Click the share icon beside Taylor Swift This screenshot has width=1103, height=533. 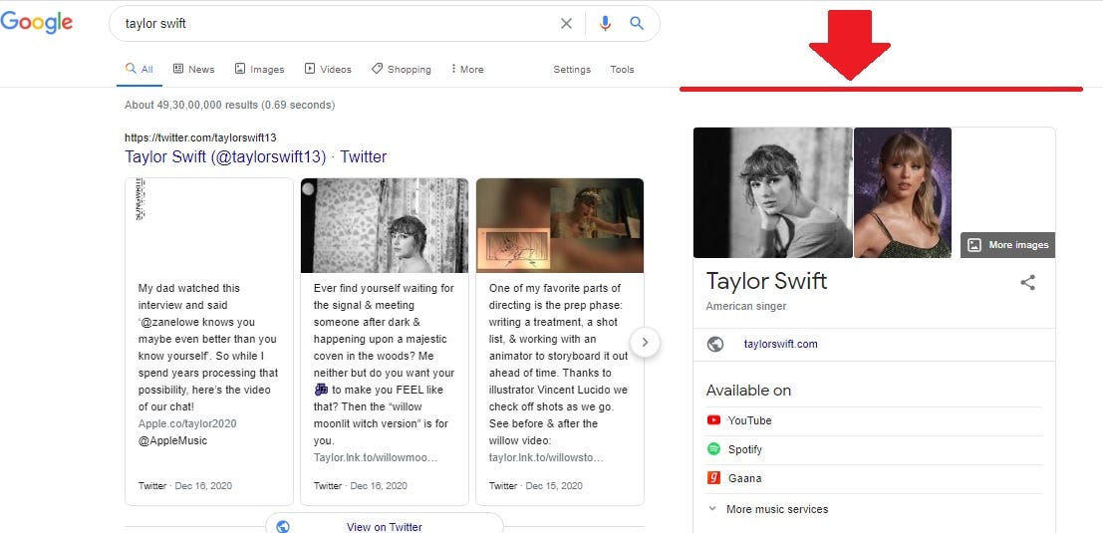click(1027, 283)
